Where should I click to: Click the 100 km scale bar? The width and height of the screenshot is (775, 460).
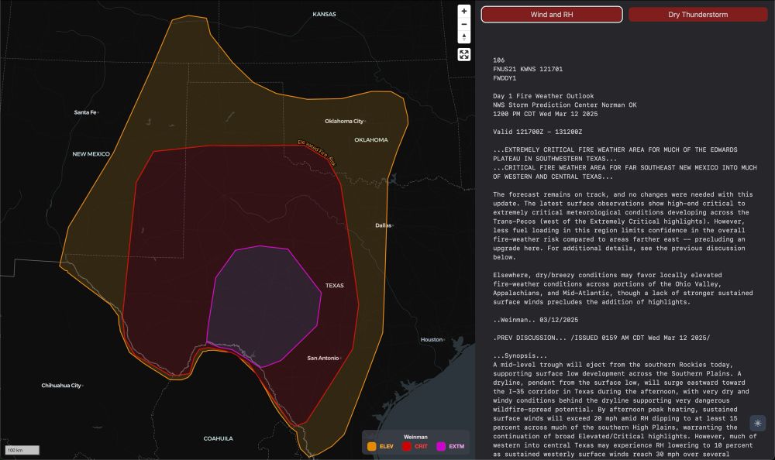(x=22, y=450)
